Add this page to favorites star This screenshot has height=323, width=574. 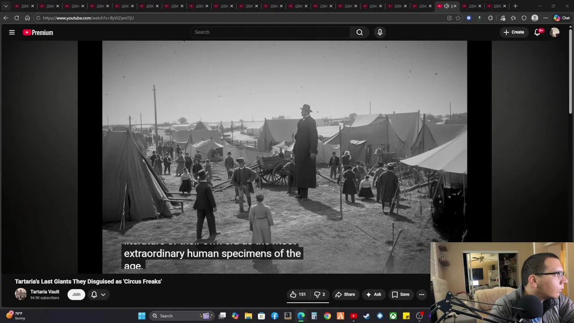[458, 18]
